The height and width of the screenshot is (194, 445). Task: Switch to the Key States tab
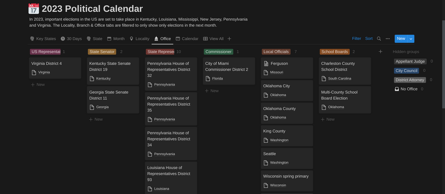pos(43,39)
